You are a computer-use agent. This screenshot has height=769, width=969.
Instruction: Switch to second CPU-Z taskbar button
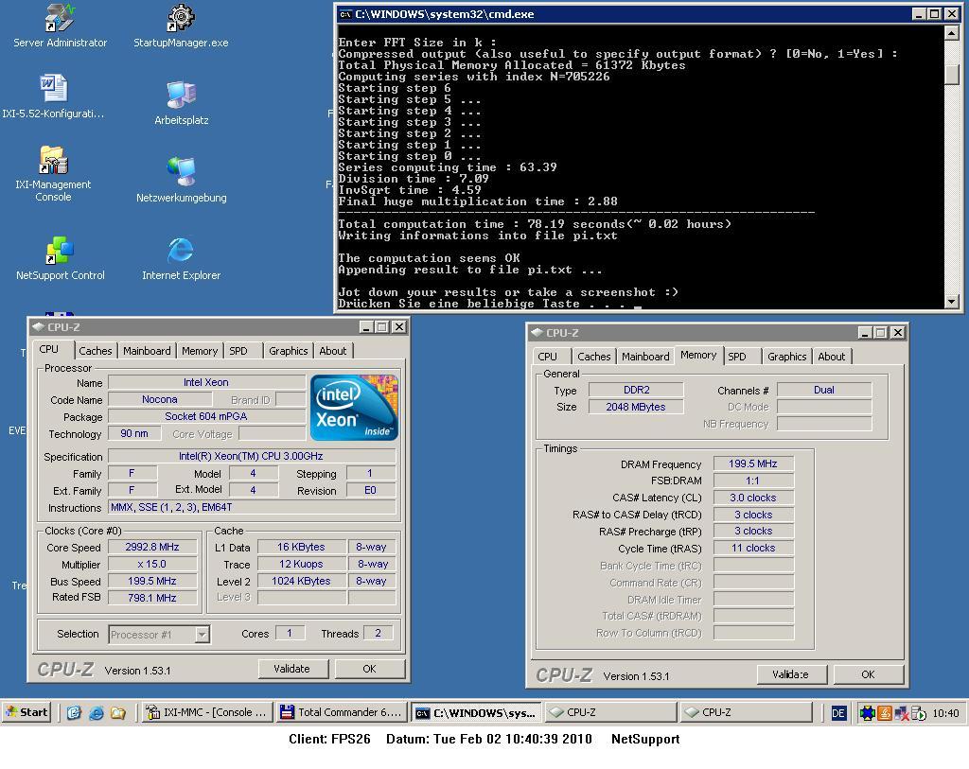(x=746, y=712)
